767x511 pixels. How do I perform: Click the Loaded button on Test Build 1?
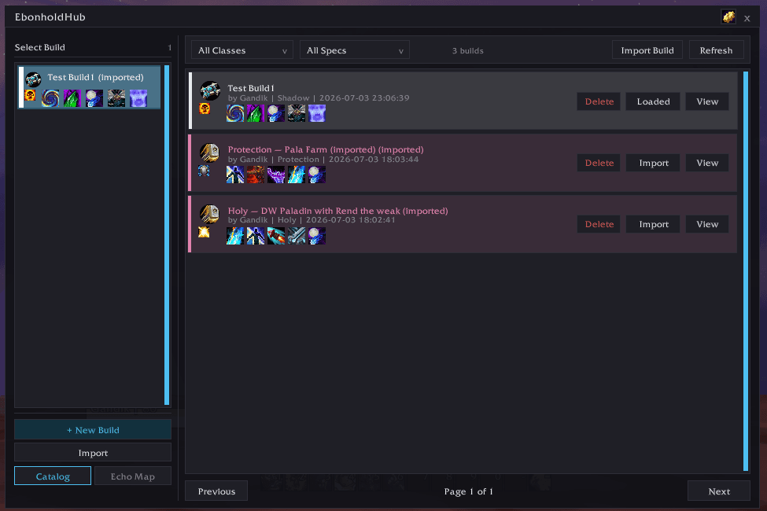click(653, 101)
